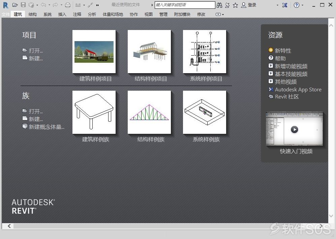The height and width of the screenshot is (239, 336).
Task: Click the Open folder icon in quick access toolbar
Action: point(15,5)
